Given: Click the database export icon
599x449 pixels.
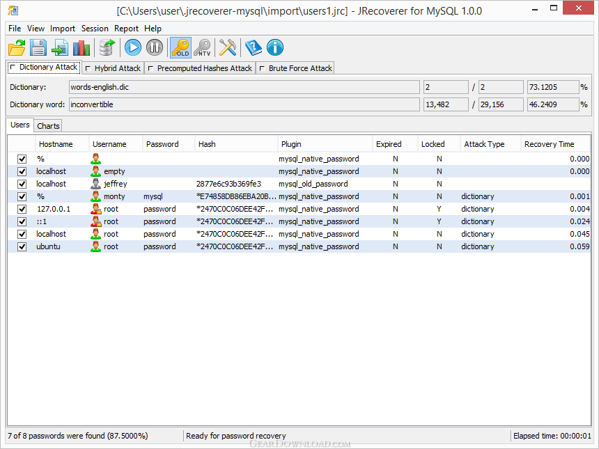Looking at the screenshot, I should 107,48.
